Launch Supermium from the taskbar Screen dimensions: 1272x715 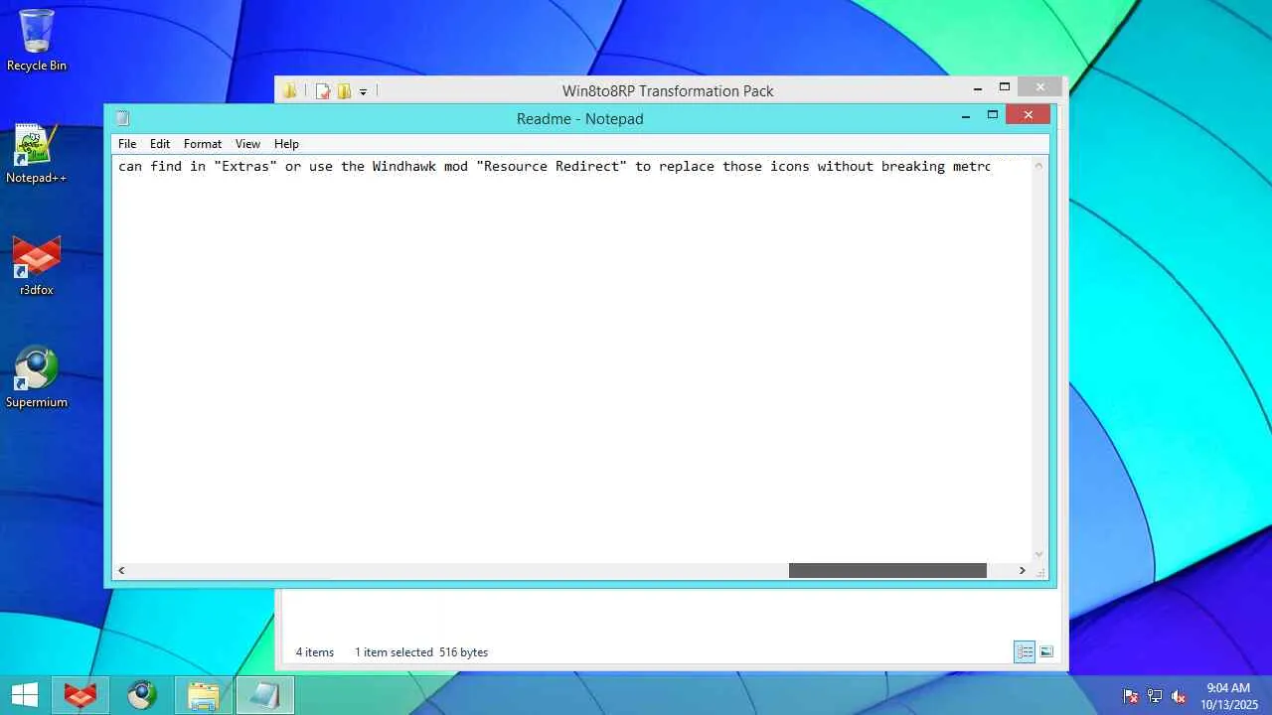coord(142,695)
